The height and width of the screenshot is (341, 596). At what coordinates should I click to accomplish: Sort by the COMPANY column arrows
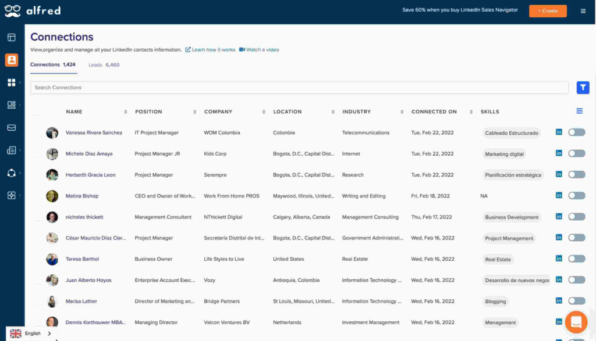click(264, 112)
